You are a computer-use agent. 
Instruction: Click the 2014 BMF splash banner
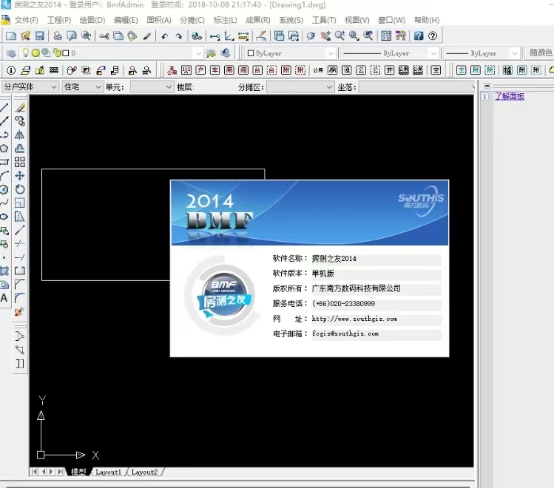pyautogui.click(x=309, y=212)
